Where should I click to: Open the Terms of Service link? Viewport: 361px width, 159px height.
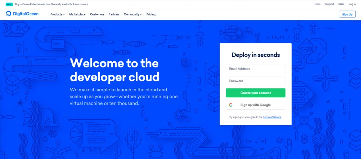click(272, 117)
